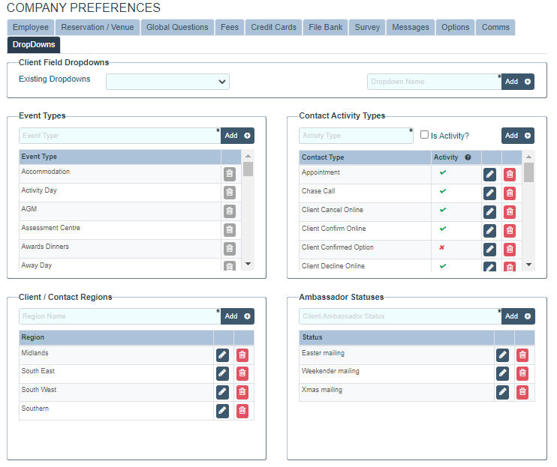557x467 pixels.
Task: Open the Comms tab
Action: (x=495, y=27)
